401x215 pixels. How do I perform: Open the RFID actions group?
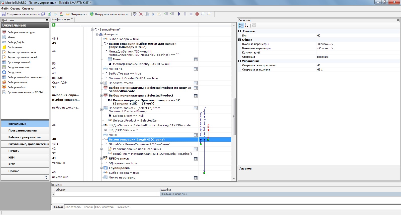point(25,164)
